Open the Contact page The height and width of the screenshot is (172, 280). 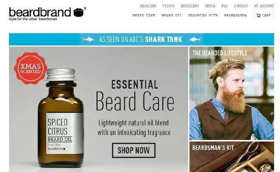point(241,6)
